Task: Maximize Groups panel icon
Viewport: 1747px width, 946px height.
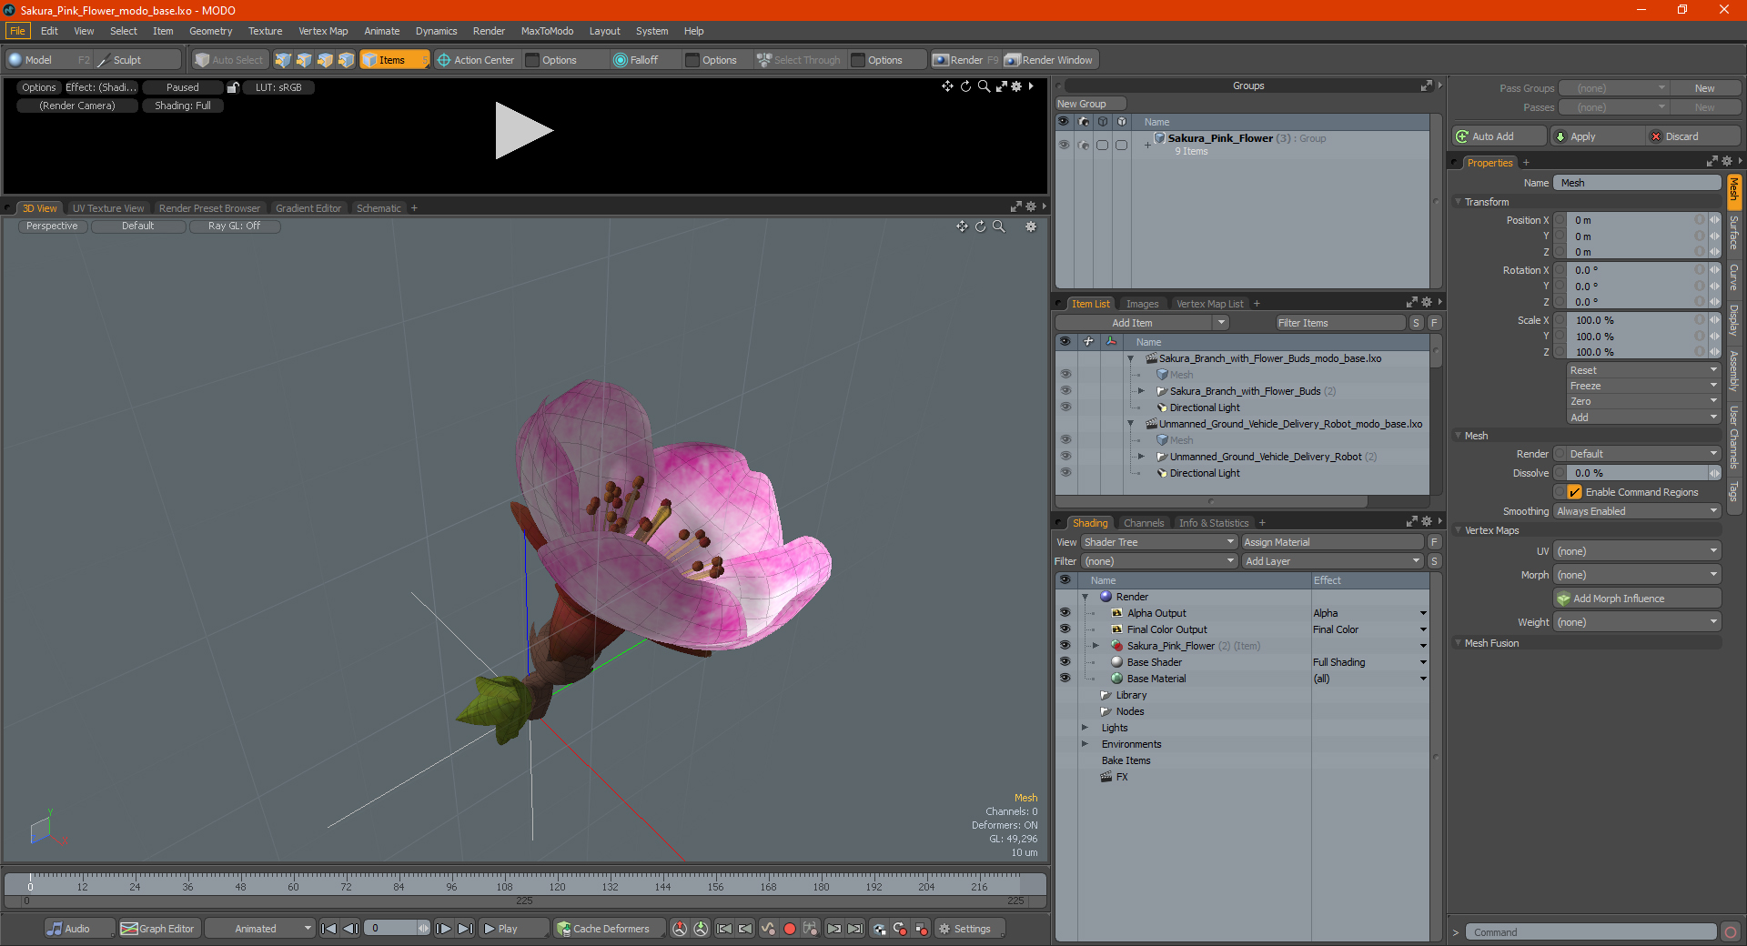Action: pyautogui.click(x=1426, y=86)
